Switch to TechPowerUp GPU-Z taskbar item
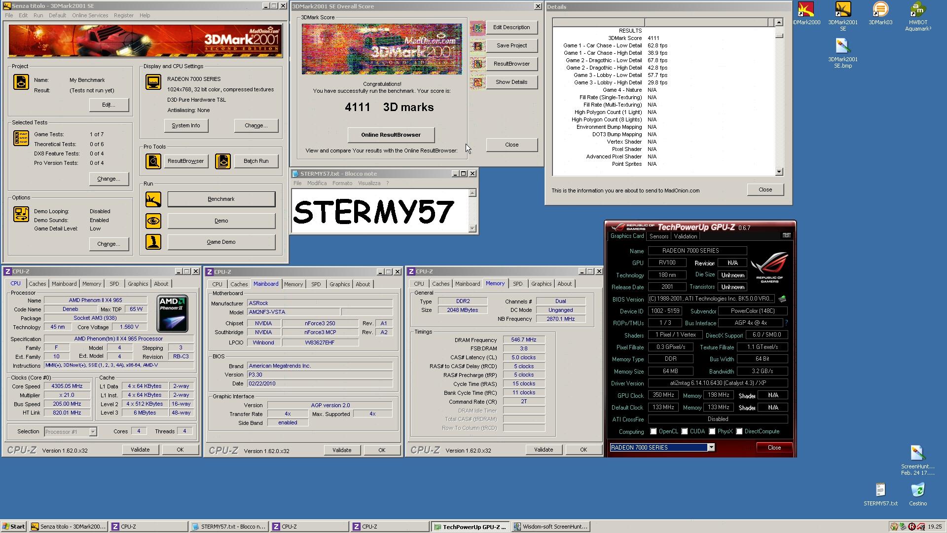Viewport: 947px width, 533px height. pos(470,527)
